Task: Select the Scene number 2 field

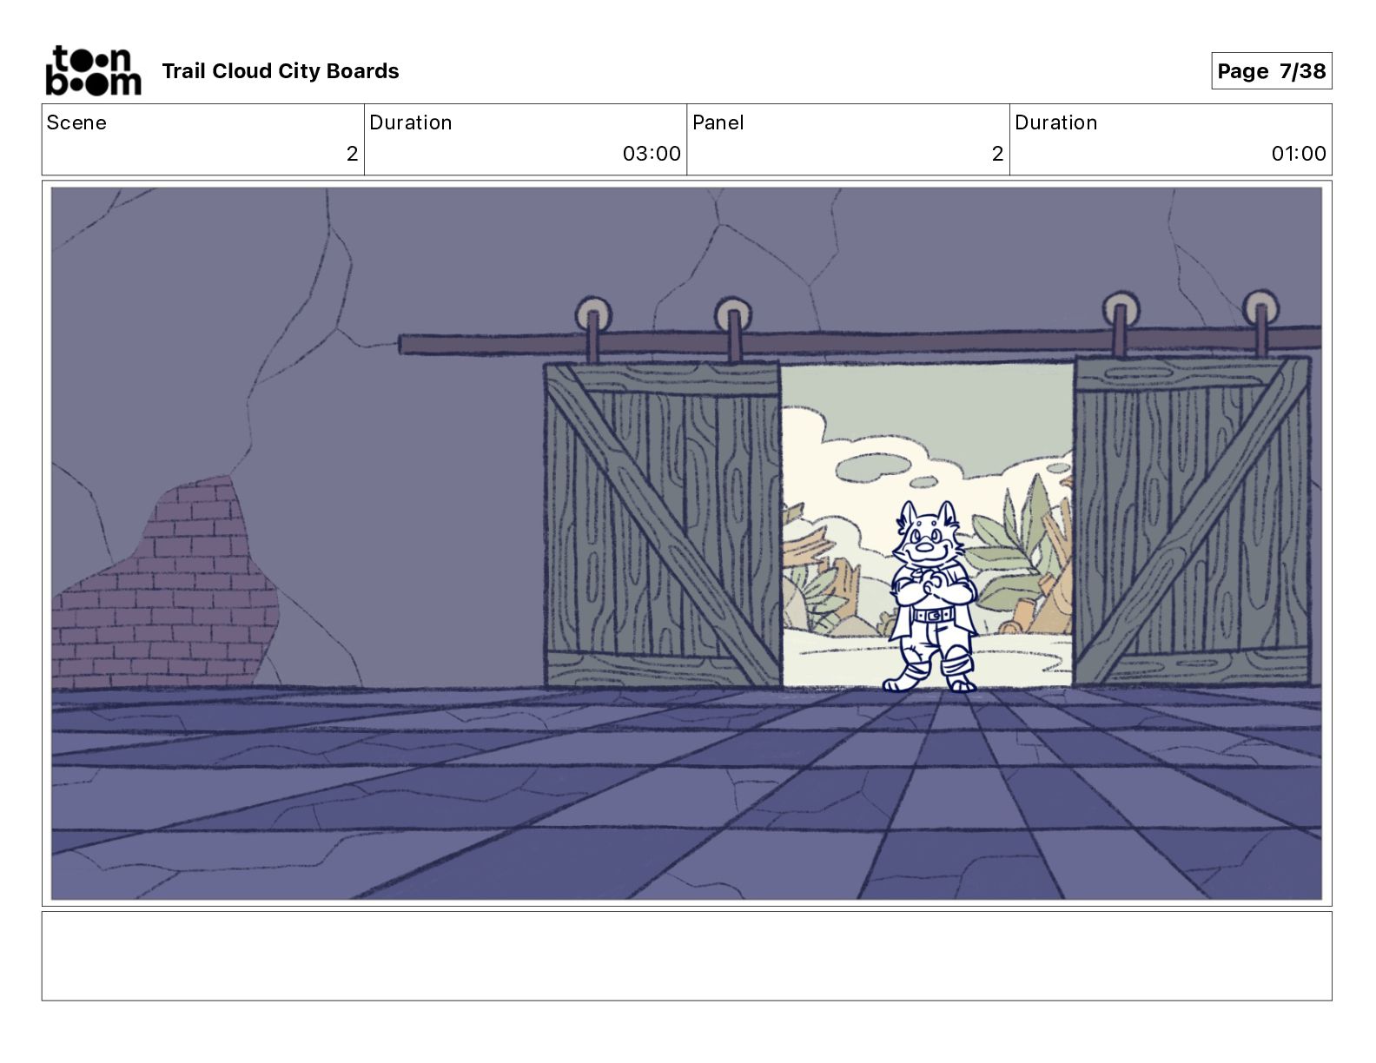Action: 203,140
